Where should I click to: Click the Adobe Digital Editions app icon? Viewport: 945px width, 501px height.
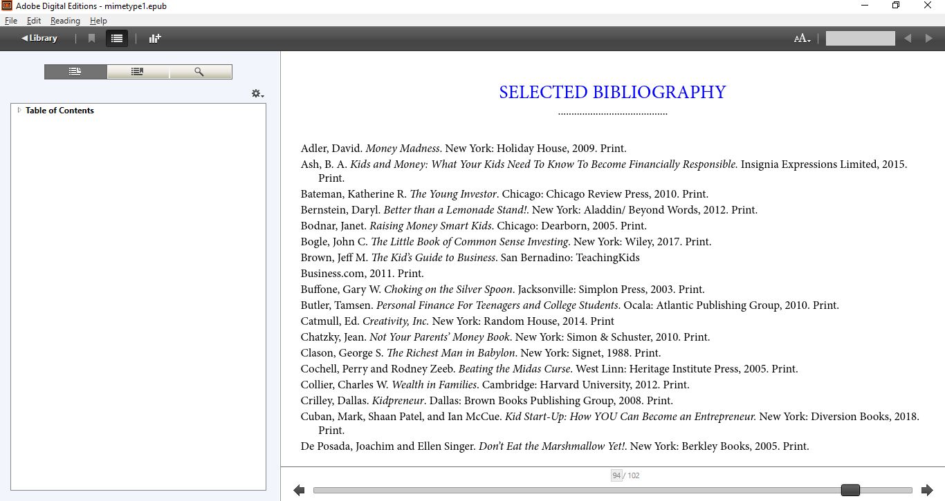7,6
